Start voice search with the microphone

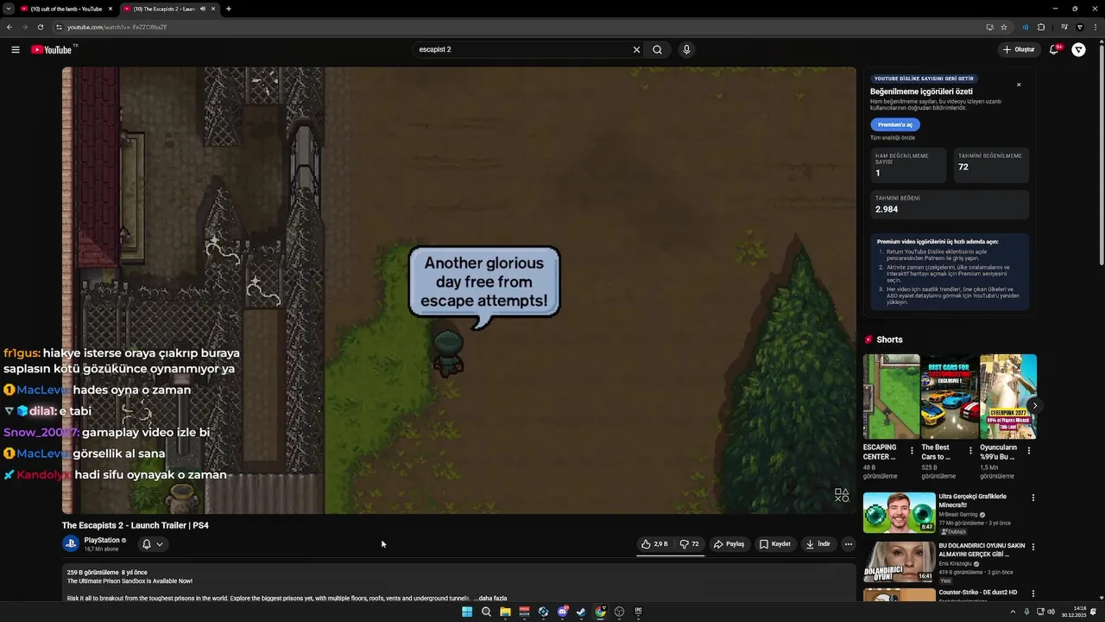click(x=686, y=50)
